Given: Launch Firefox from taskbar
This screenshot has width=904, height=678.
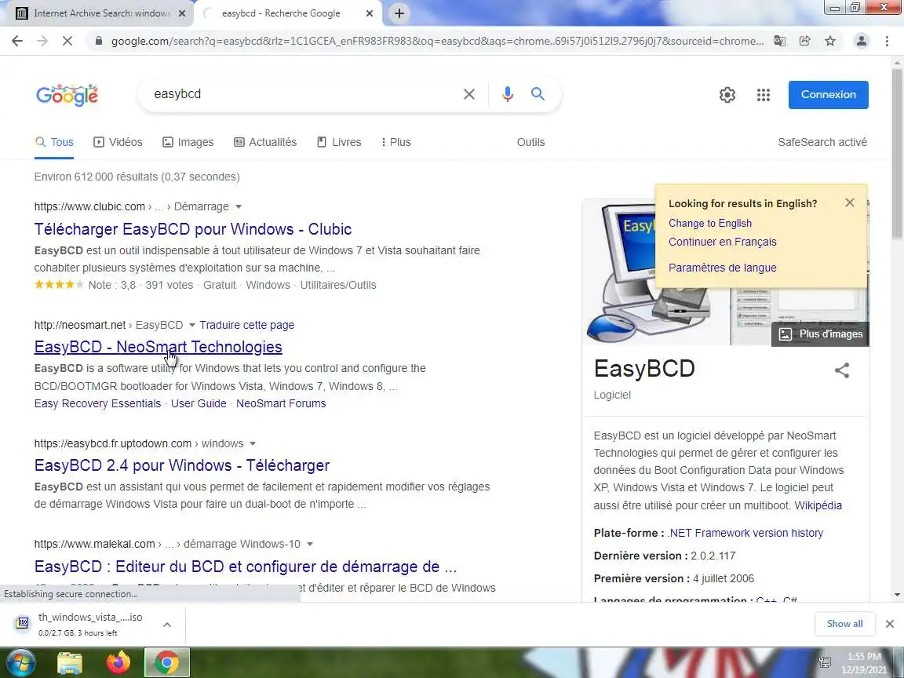Looking at the screenshot, I should pyautogui.click(x=118, y=663).
